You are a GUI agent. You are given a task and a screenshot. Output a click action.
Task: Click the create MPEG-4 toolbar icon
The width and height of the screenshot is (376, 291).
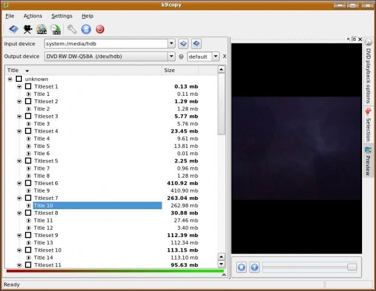click(x=41, y=29)
